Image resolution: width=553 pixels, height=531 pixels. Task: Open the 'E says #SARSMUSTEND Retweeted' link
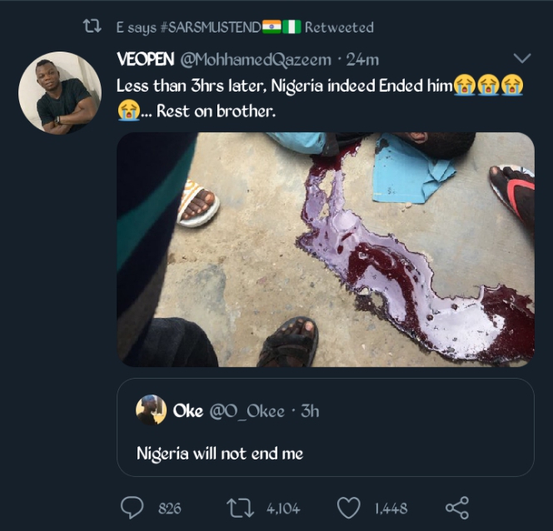click(245, 27)
